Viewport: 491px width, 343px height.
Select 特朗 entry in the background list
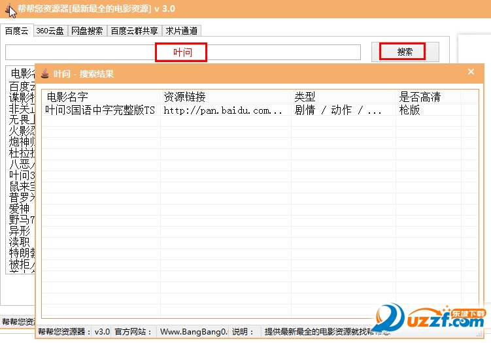22,253
